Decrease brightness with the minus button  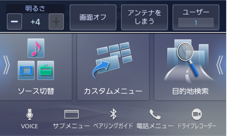(x=14, y=22)
